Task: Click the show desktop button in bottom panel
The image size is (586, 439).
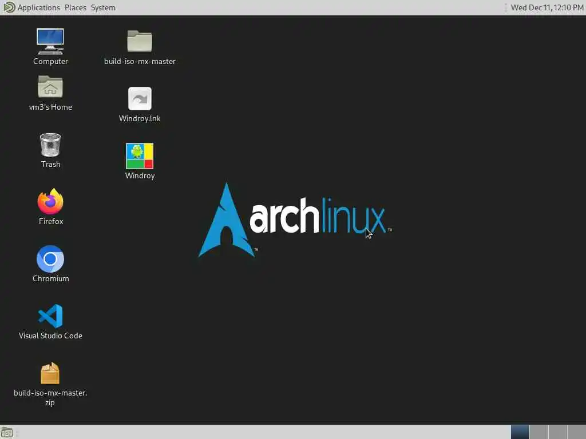Action: [x=7, y=433]
